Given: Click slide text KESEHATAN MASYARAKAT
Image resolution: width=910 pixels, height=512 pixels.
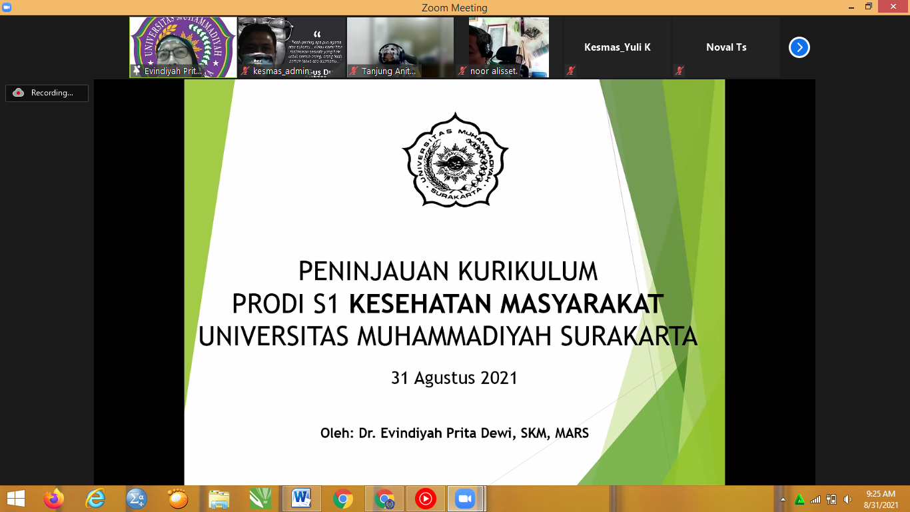Looking at the screenshot, I should [x=506, y=304].
